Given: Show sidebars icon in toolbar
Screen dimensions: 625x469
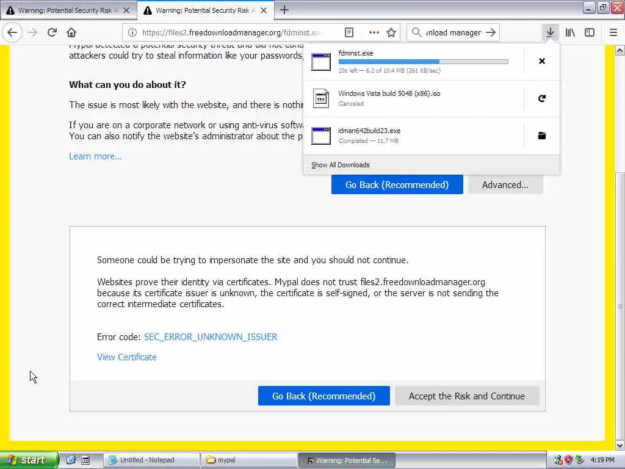Looking at the screenshot, I should (x=590, y=33).
